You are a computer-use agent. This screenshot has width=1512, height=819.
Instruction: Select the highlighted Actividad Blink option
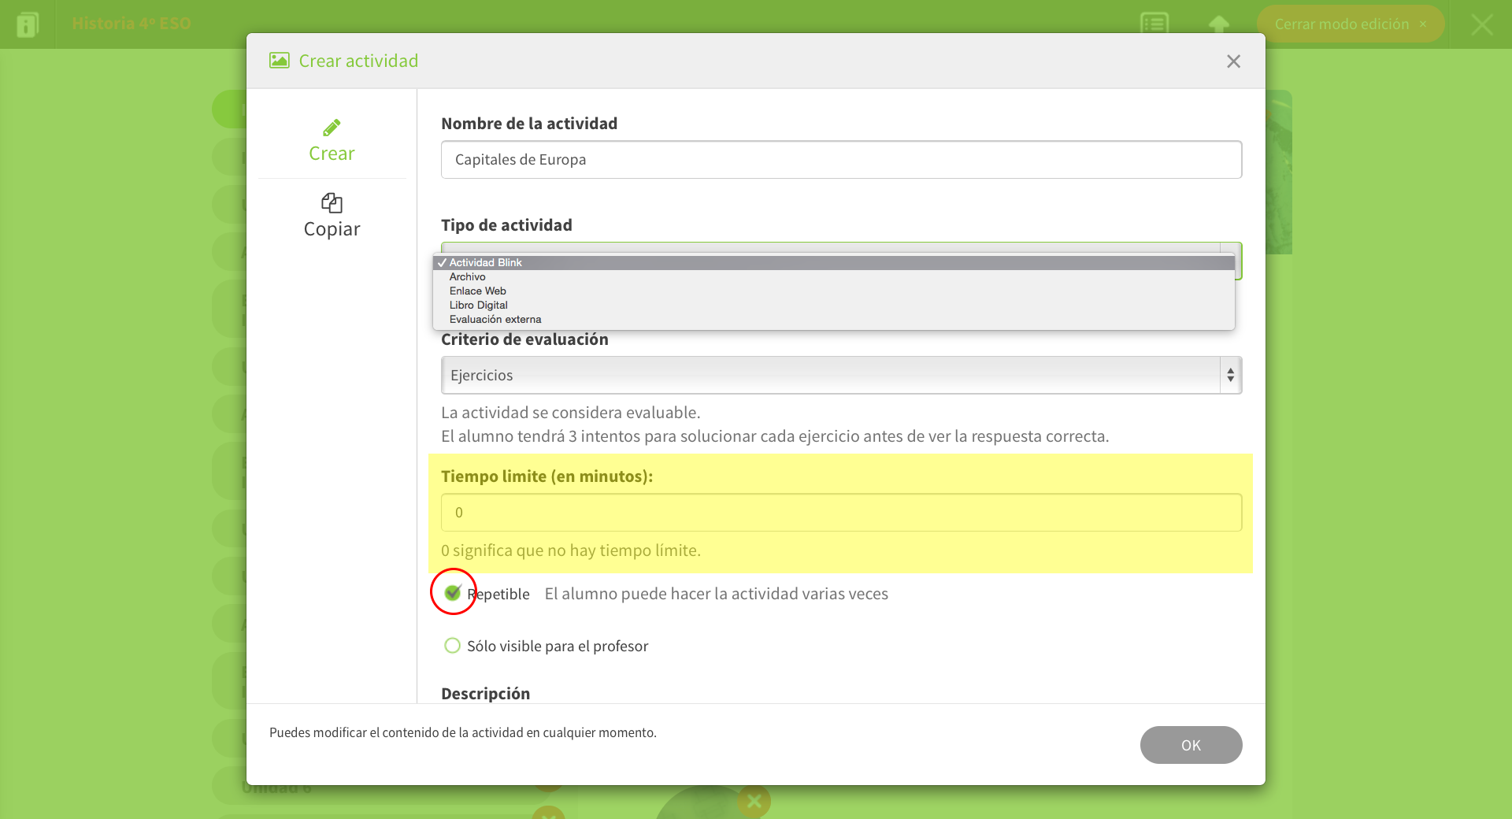coord(485,263)
